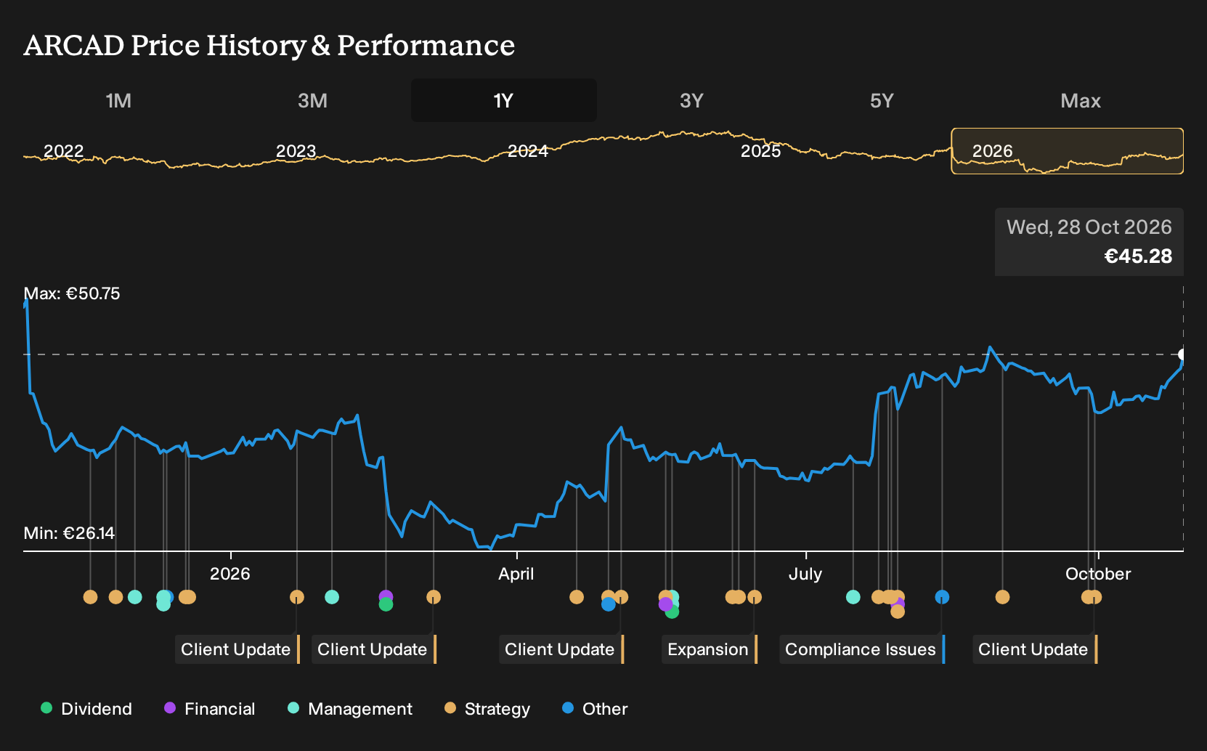Image resolution: width=1207 pixels, height=751 pixels.
Task: Click the Max: €50.75 label
Action: [x=72, y=293]
